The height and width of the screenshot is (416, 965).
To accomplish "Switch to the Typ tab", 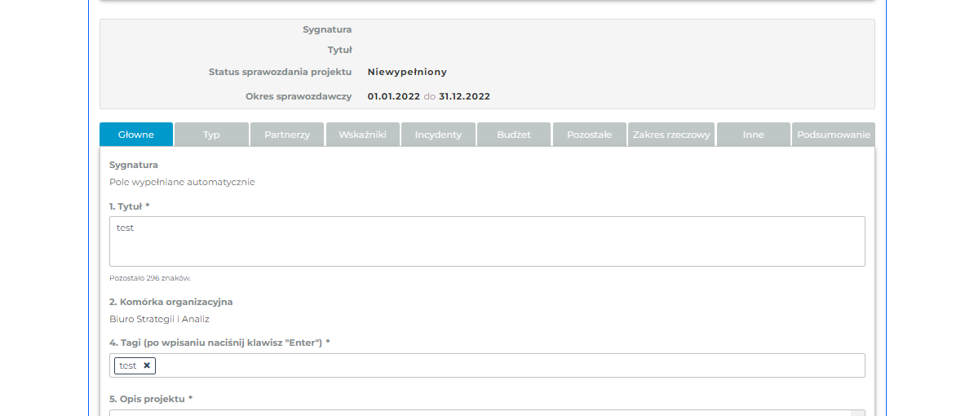I will tap(211, 135).
